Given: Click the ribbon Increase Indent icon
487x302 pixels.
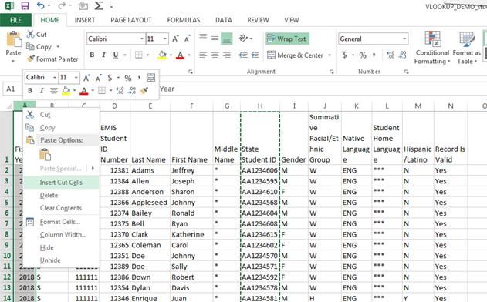Looking at the screenshot, I should (255, 55).
